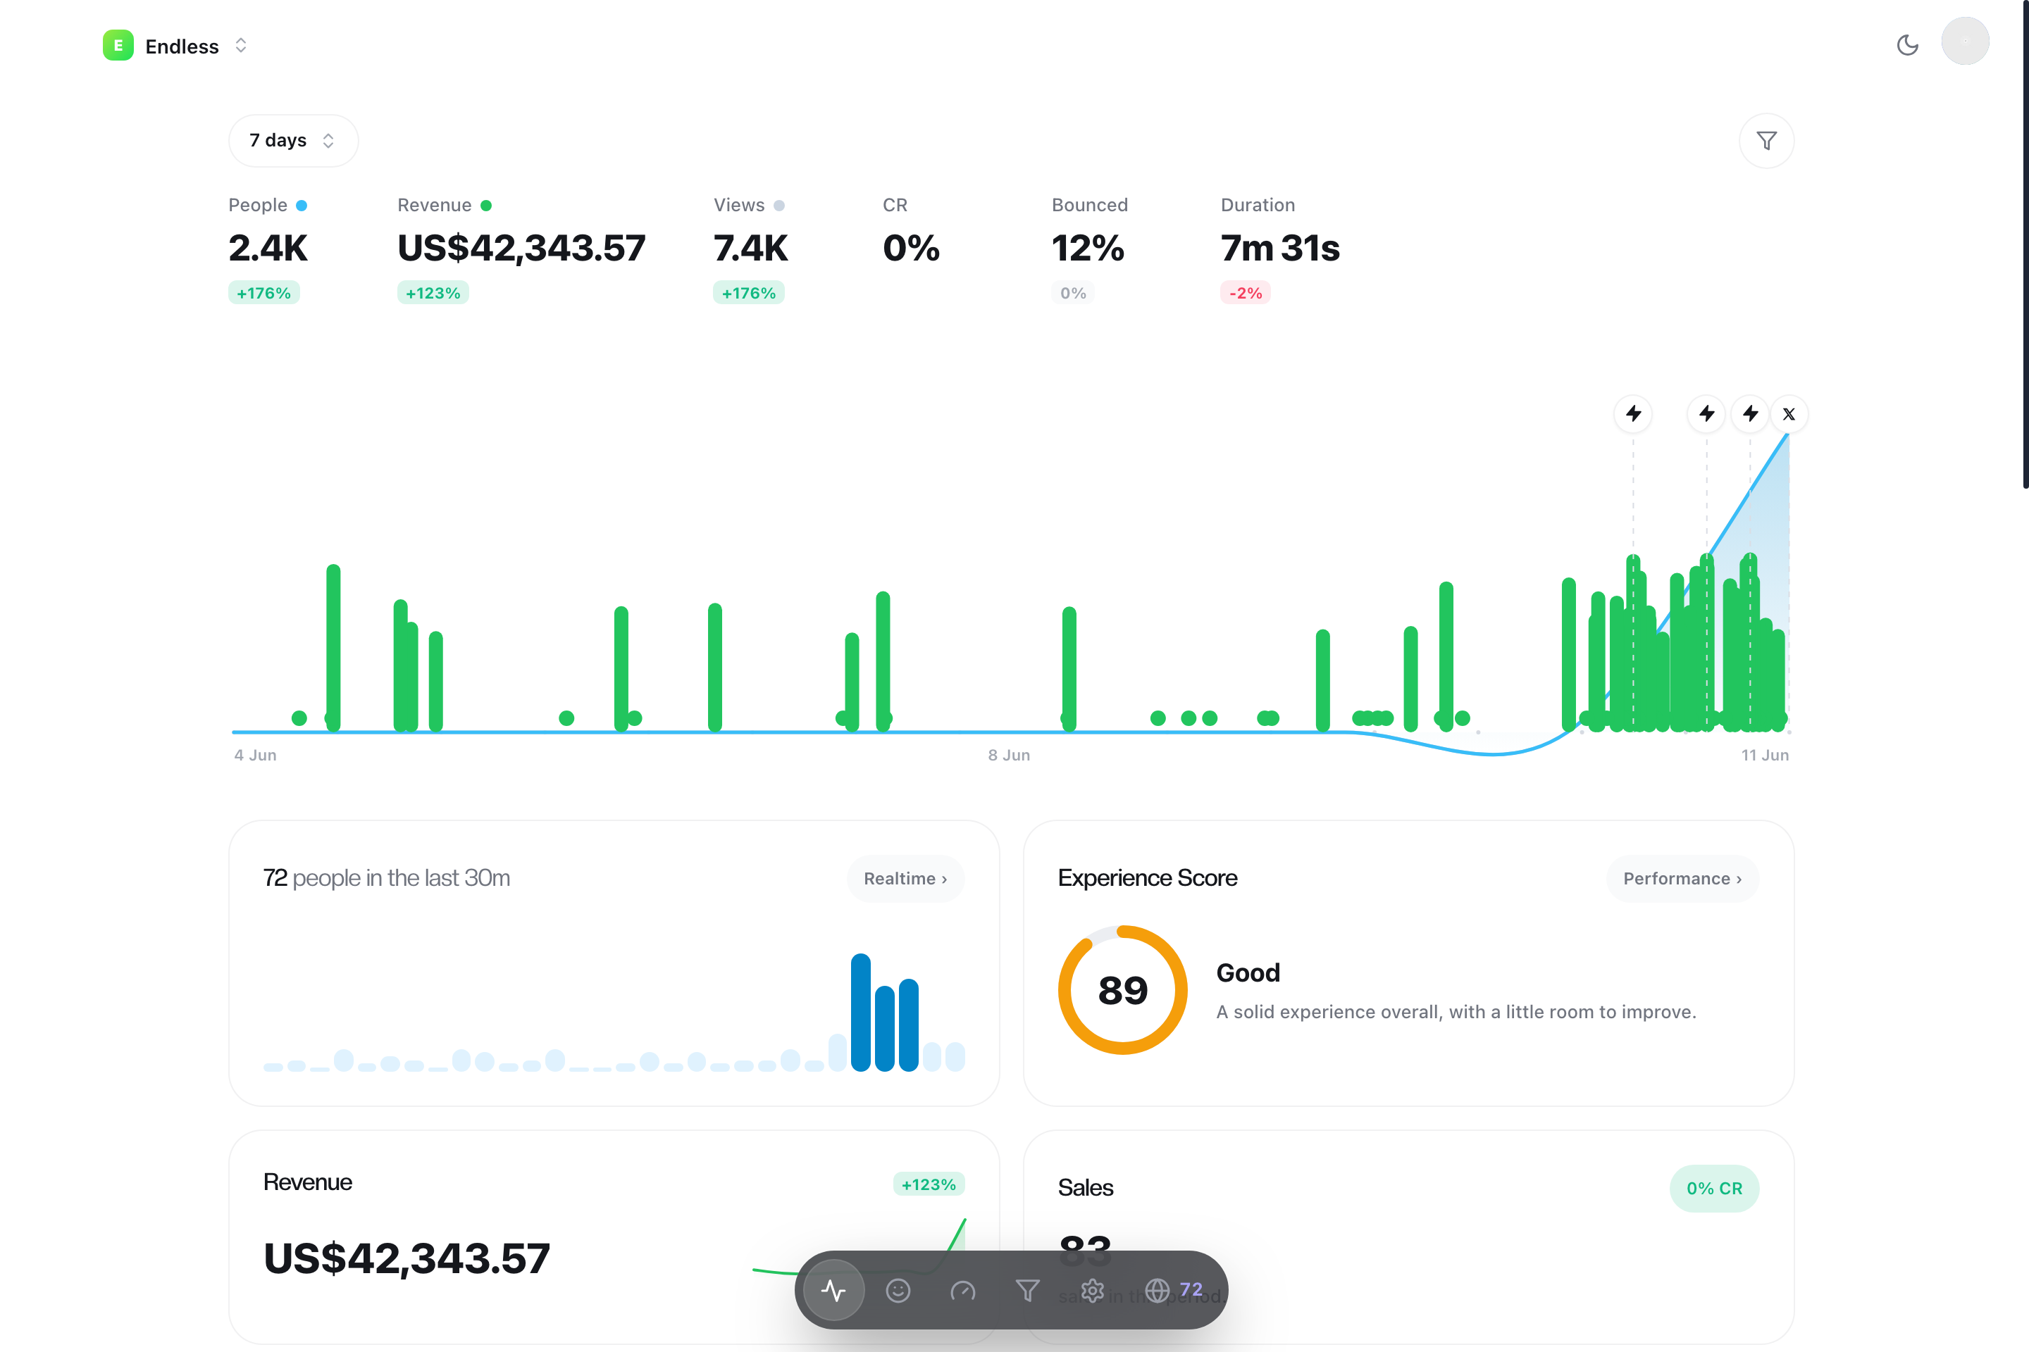The width and height of the screenshot is (2029, 1352).
Task: Open the smiley face section in dock
Action: [898, 1290]
